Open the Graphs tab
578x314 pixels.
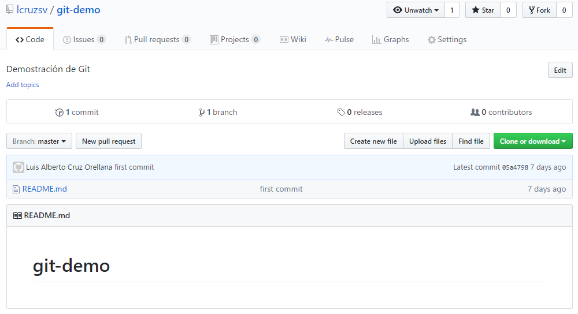(391, 39)
